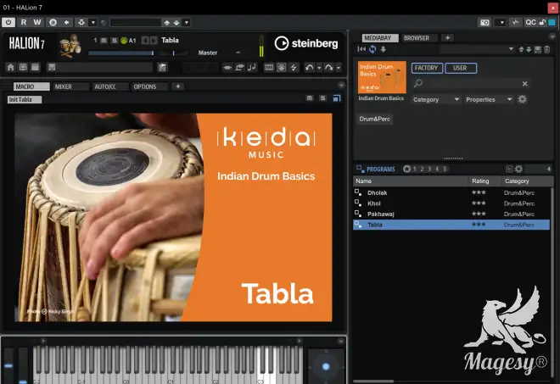Open the undo history dropdown
560x384 pixels.
pyautogui.click(x=319, y=68)
